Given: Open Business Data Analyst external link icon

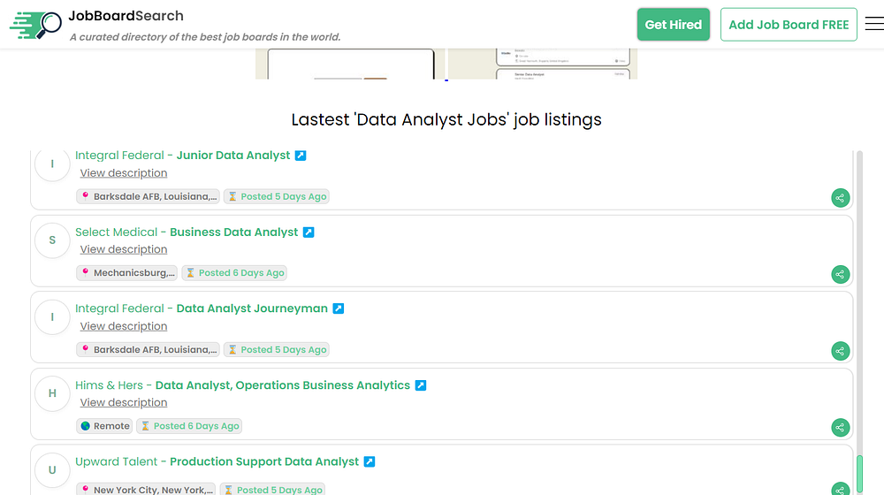Looking at the screenshot, I should tap(309, 232).
